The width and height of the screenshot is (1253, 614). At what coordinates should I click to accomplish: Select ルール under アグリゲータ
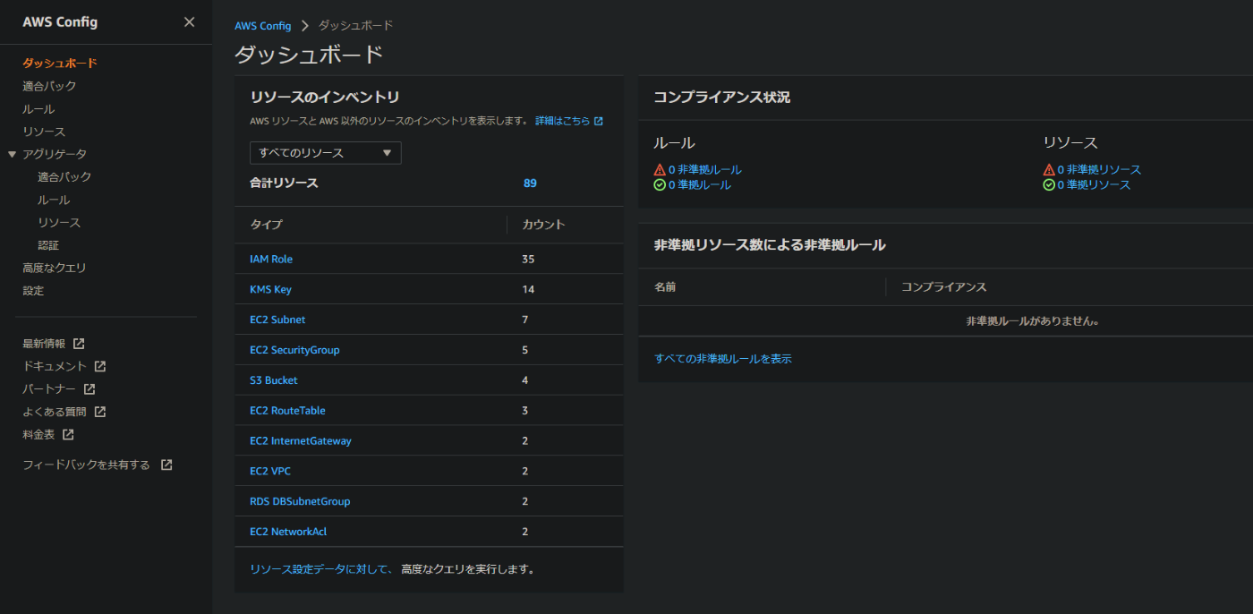click(54, 200)
